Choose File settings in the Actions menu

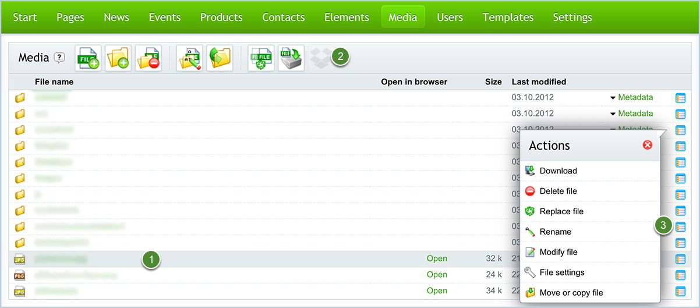click(562, 272)
